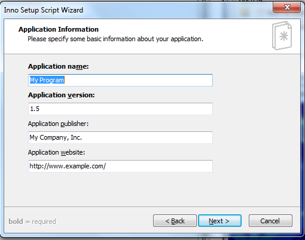Click the 'Please specify some basic information' text
This screenshot has height=240, width=305.
tap(115, 39)
